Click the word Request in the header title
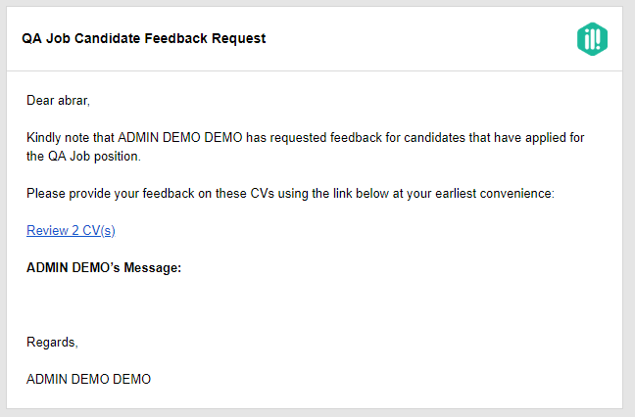The height and width of the screenshot is (417, 635). click(238, 38)
